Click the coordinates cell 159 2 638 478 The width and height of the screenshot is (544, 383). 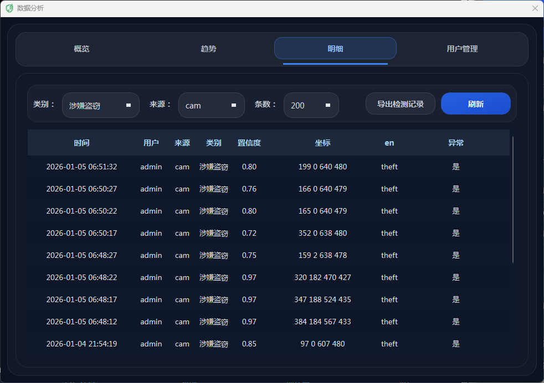(322, 256)
